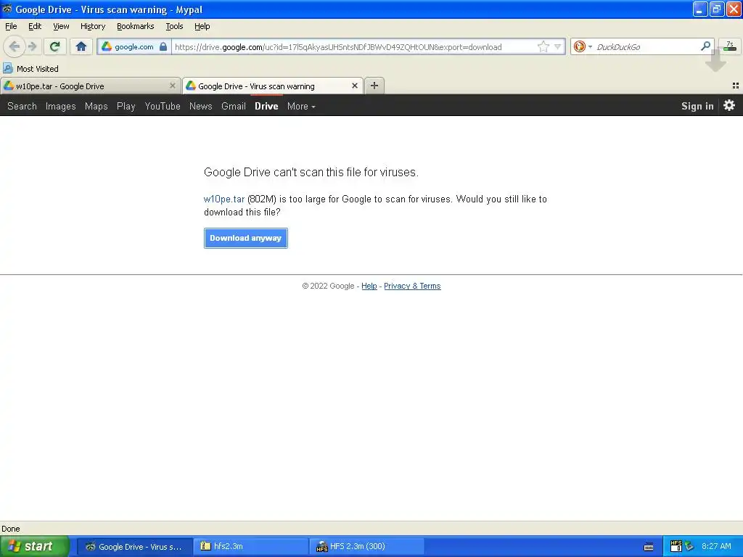
Task: Click the tab groups grid icon
Action: click(736, 86)
